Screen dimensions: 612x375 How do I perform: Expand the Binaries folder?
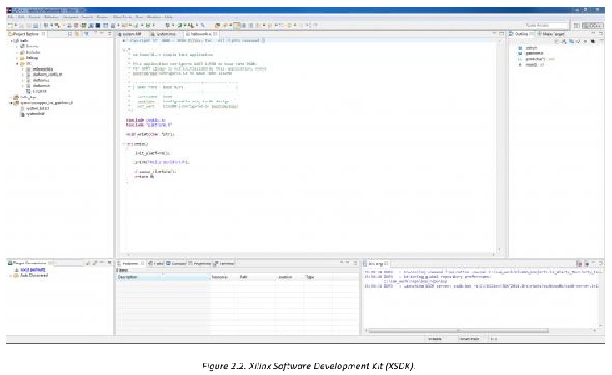[x=17, y=47]
